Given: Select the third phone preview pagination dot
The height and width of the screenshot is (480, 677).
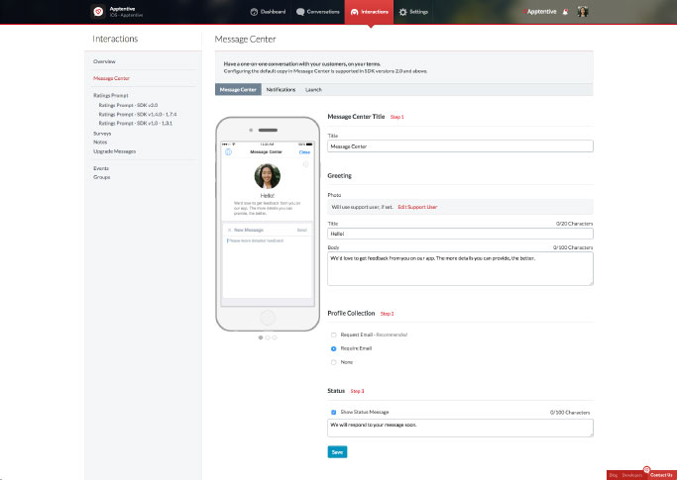Looking at the screenshot, I should 275,337.
